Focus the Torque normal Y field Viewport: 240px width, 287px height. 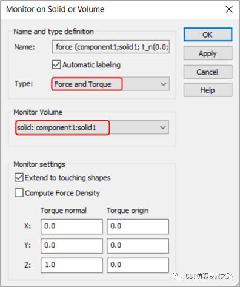coord(72,246)
